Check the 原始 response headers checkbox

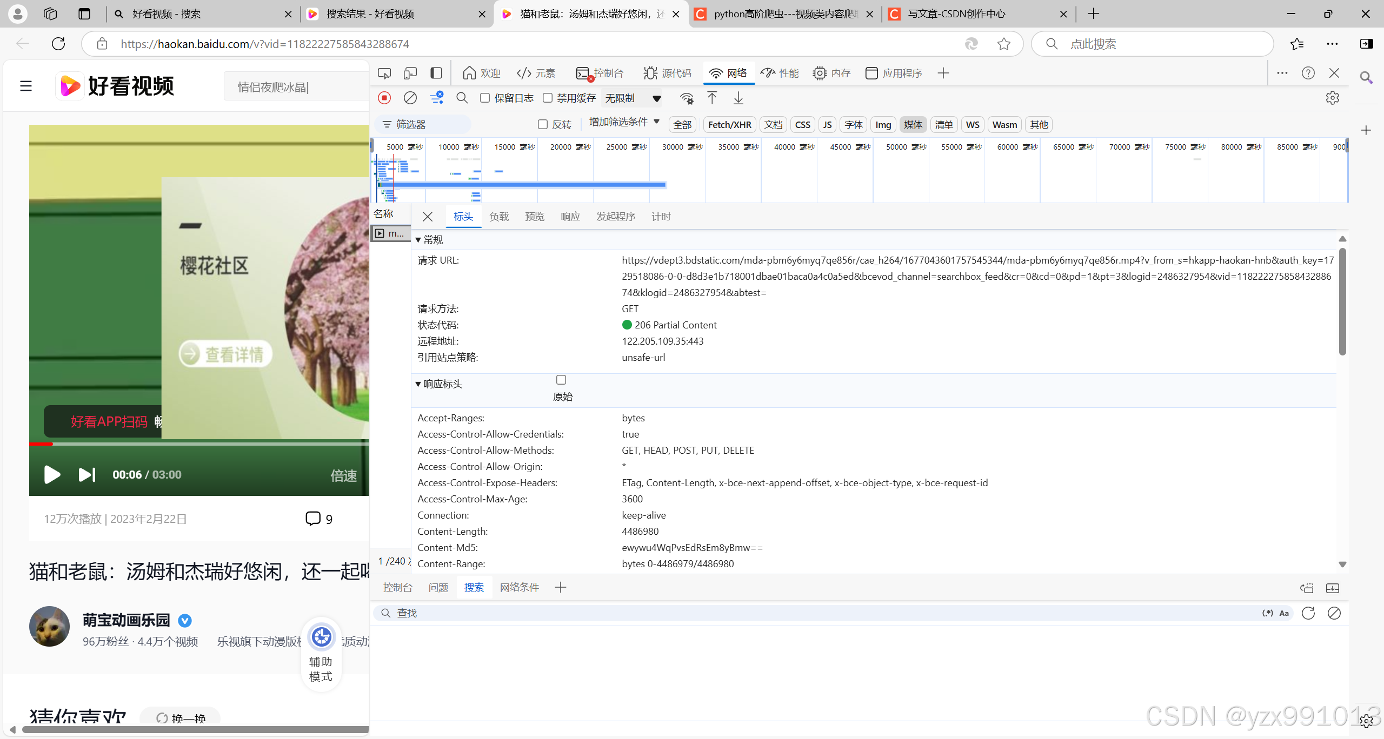point(561,380)
